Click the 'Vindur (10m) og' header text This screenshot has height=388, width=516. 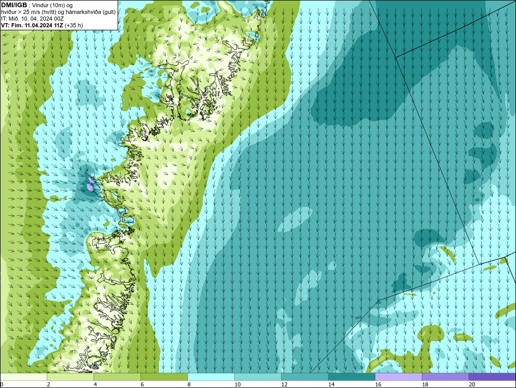(x=53, y=6)
